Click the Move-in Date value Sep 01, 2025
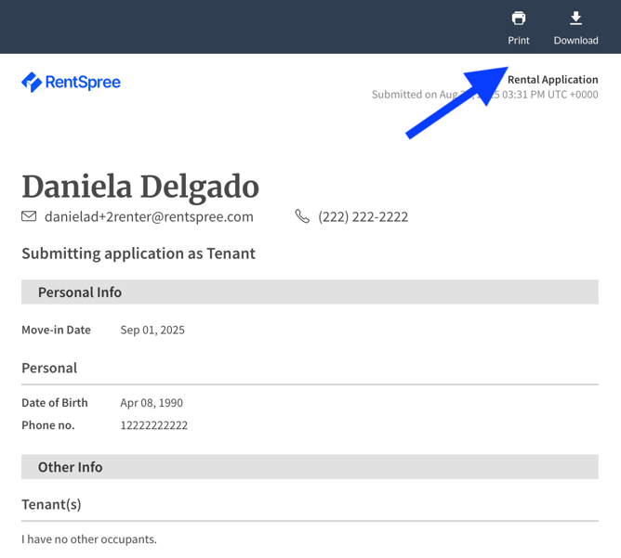The image size is (621, 558). tap(152, 330)
